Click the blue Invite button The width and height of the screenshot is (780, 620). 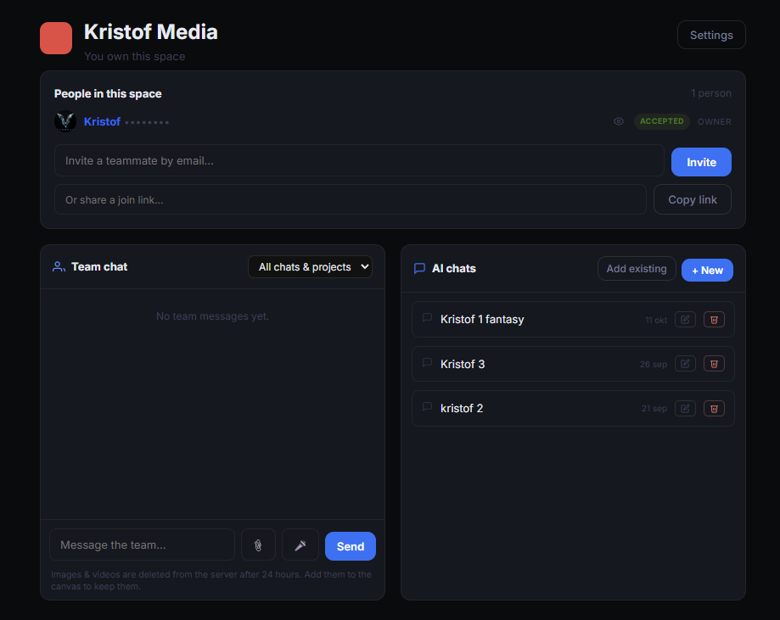click(x=701, y=162)
